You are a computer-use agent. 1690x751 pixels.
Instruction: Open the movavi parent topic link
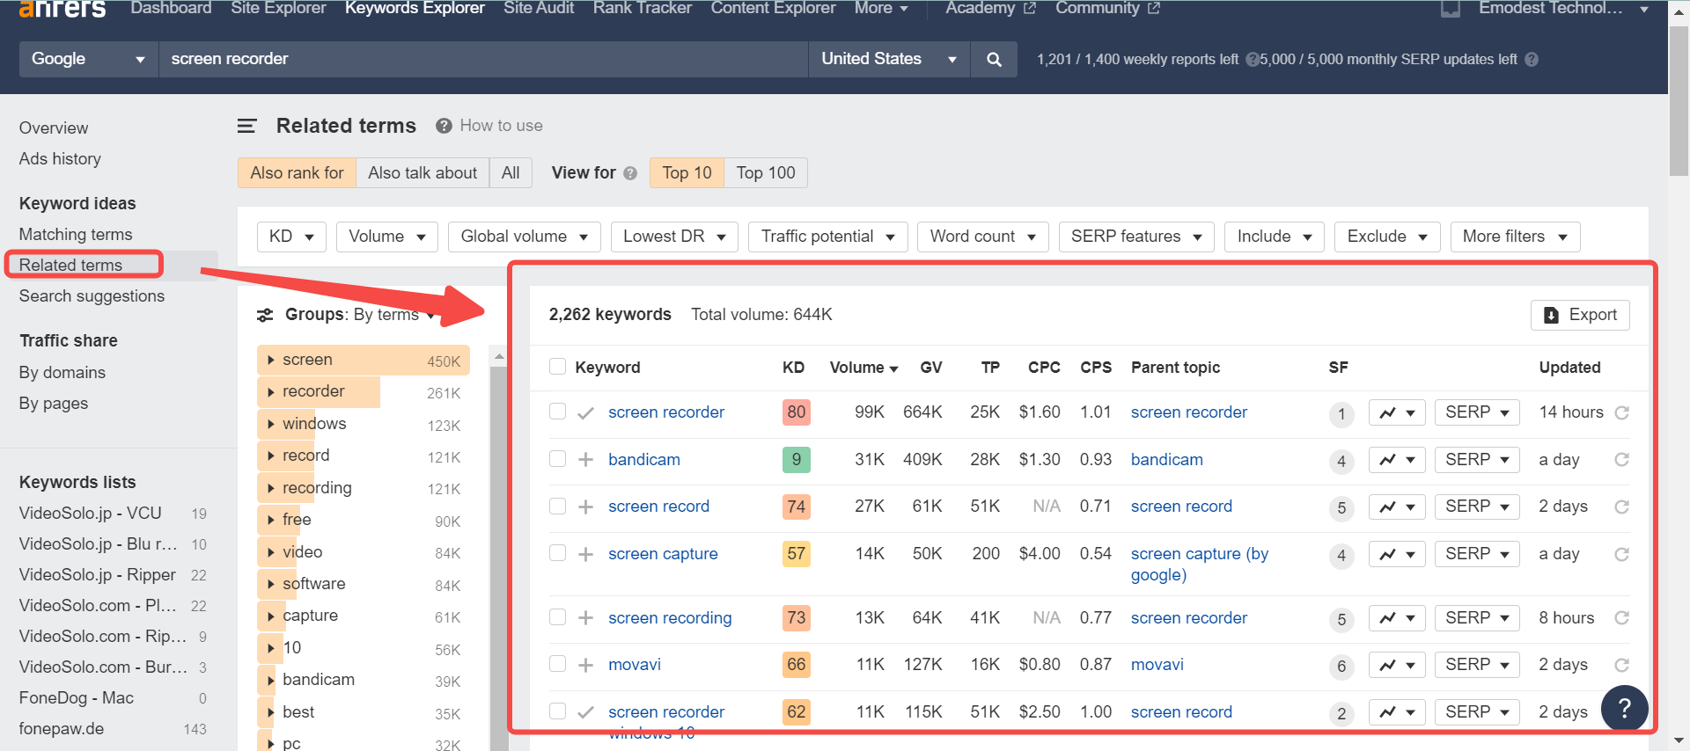point(1157,665)
